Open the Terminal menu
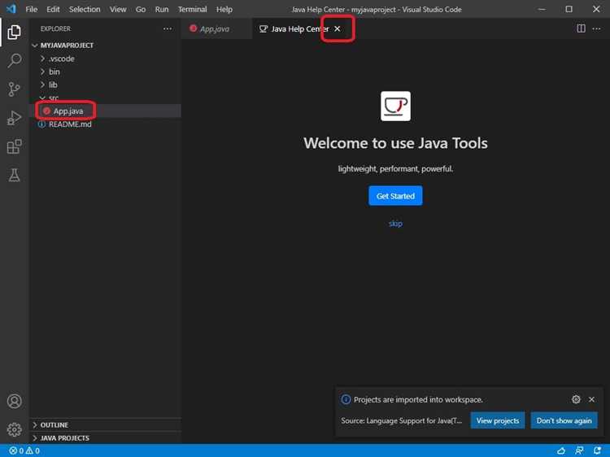 192,9
